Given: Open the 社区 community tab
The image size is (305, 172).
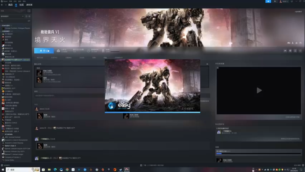Looking at the screenshot, I should pyautogui.click(x=22, y=5).
